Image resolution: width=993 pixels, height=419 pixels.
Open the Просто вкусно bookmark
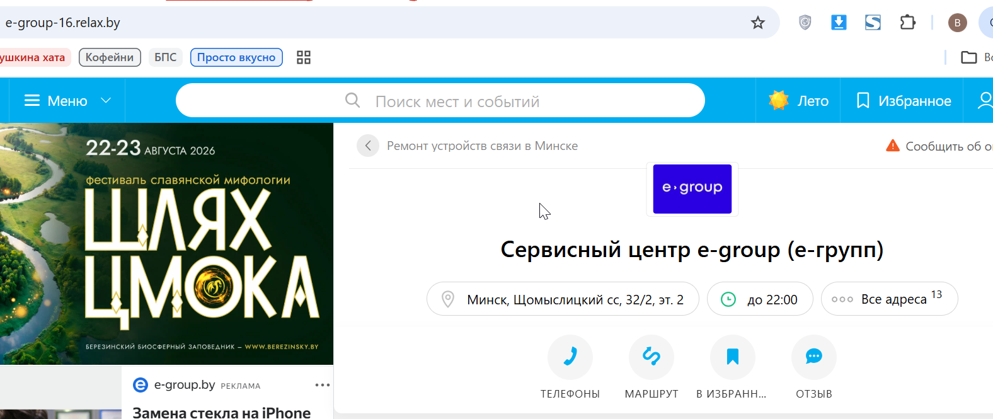point(236,57)
